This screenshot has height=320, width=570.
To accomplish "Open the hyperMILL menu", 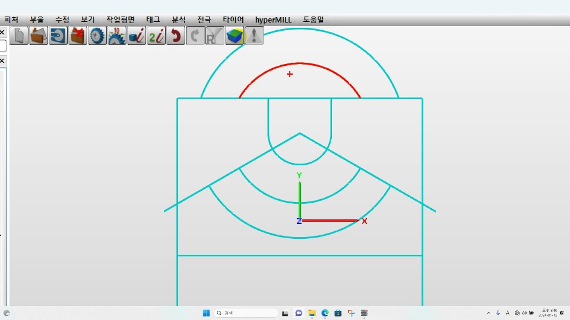I will click(273, 20).
